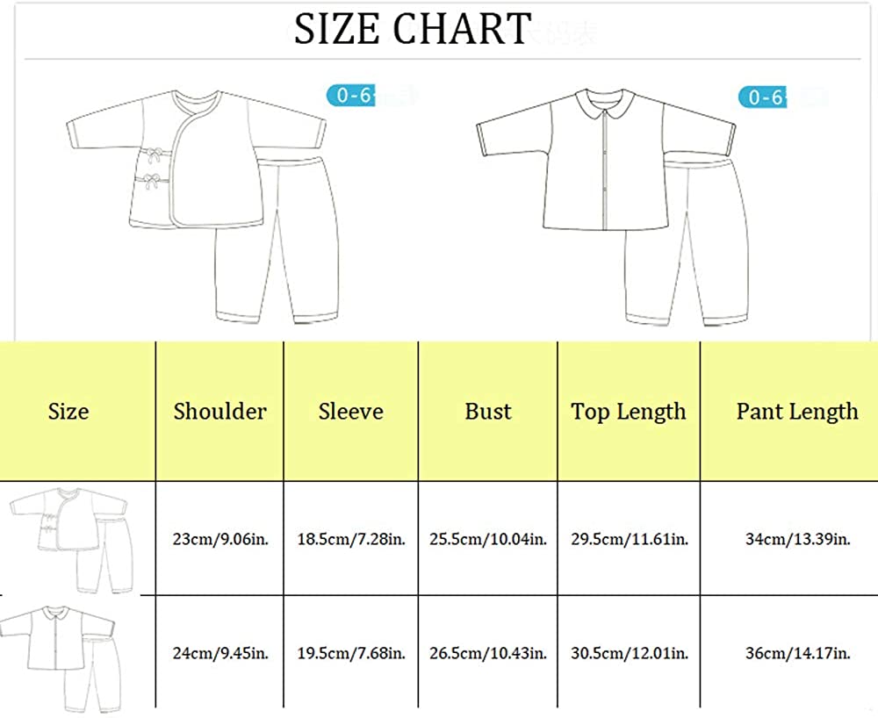This screenshot has width=878, height=718.
Task: Click the Bust column header
Action: click(487, 412)
